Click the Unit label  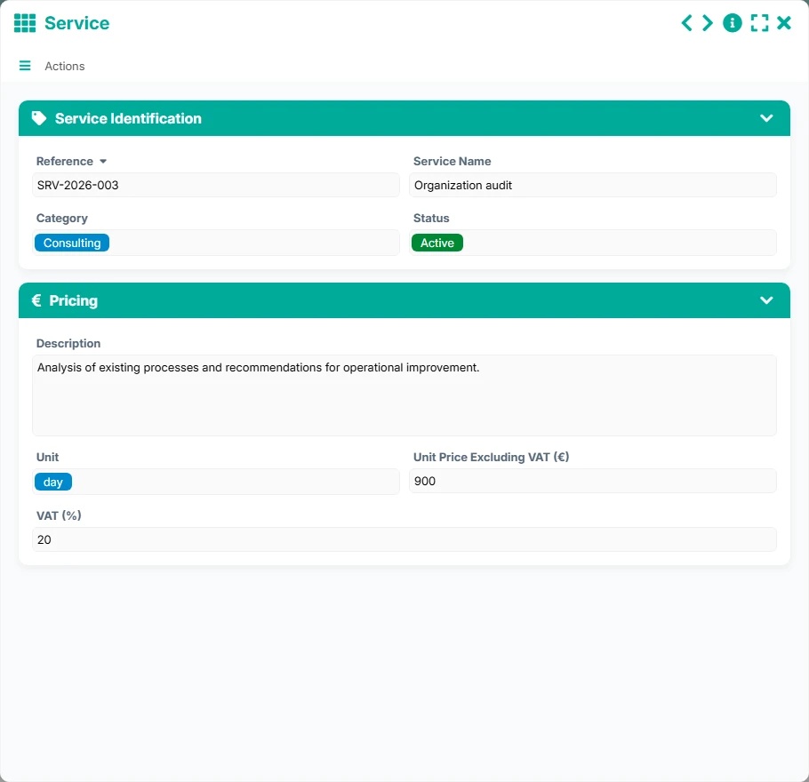[x=47, y=457]
